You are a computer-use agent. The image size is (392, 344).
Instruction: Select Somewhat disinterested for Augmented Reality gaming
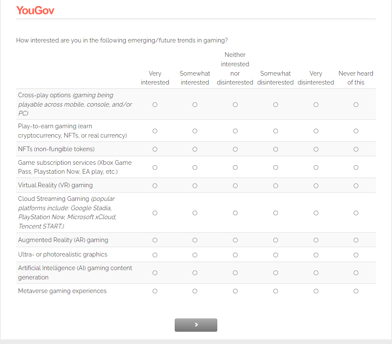[276, 240]
